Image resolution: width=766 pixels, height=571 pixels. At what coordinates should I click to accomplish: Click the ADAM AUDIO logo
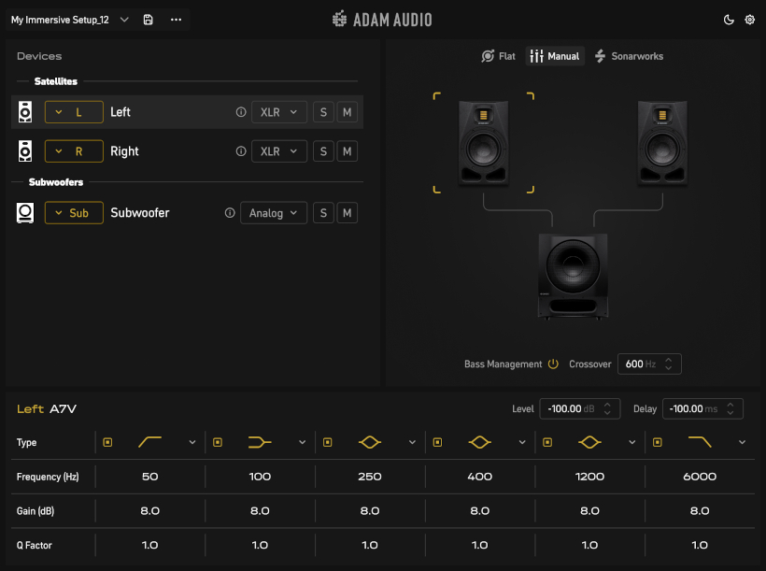pyautogui.click(x=382, y=20)
